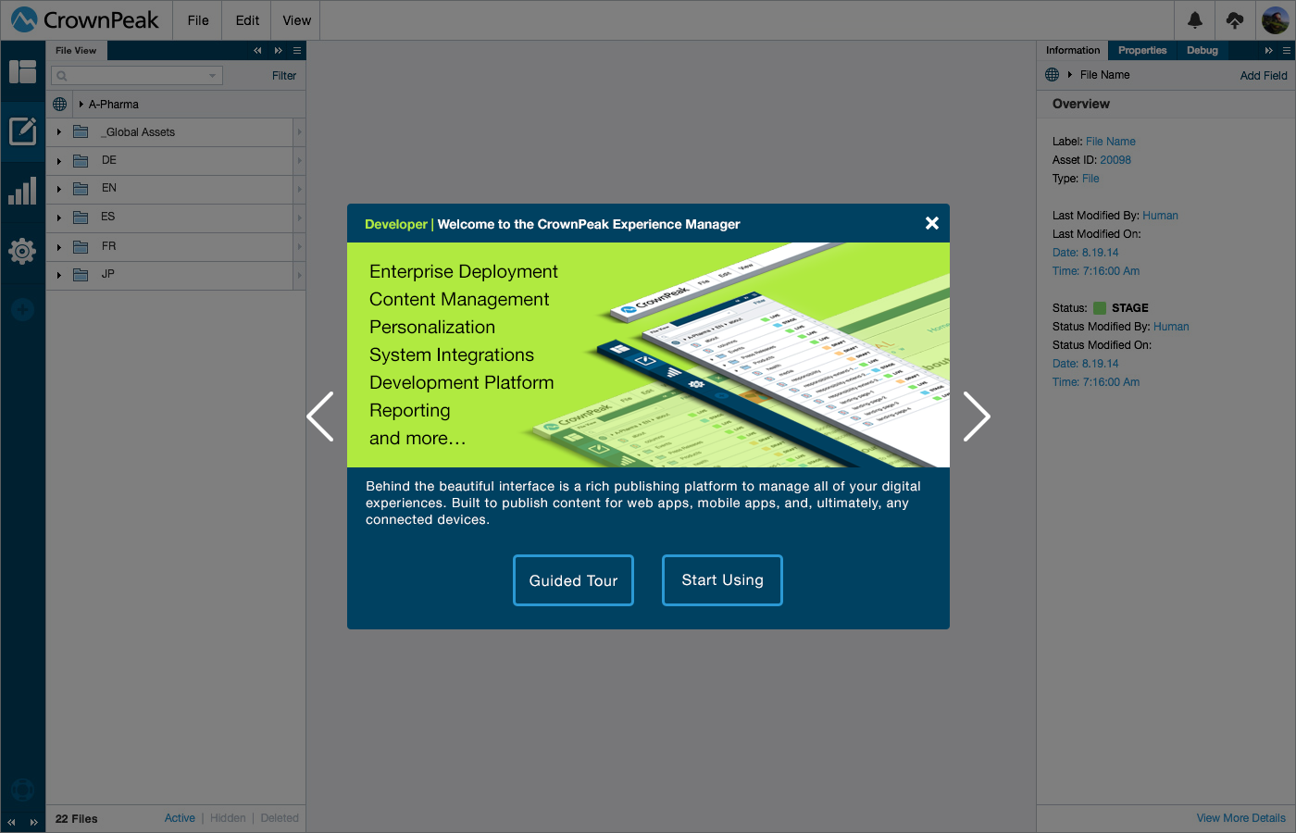Click the ES folder icon

[81, 218]
